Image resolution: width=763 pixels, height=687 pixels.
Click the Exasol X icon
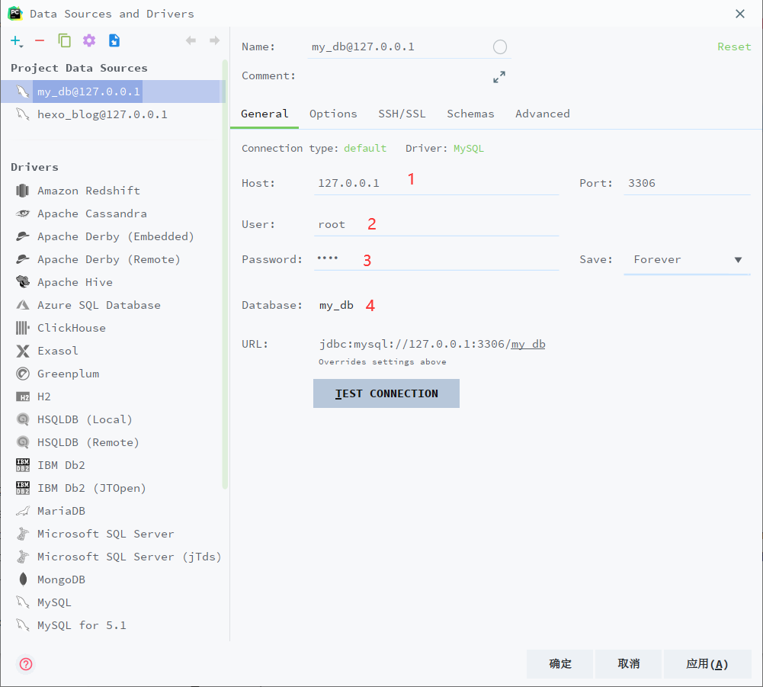pyautogui.click(x=22, y=351)
